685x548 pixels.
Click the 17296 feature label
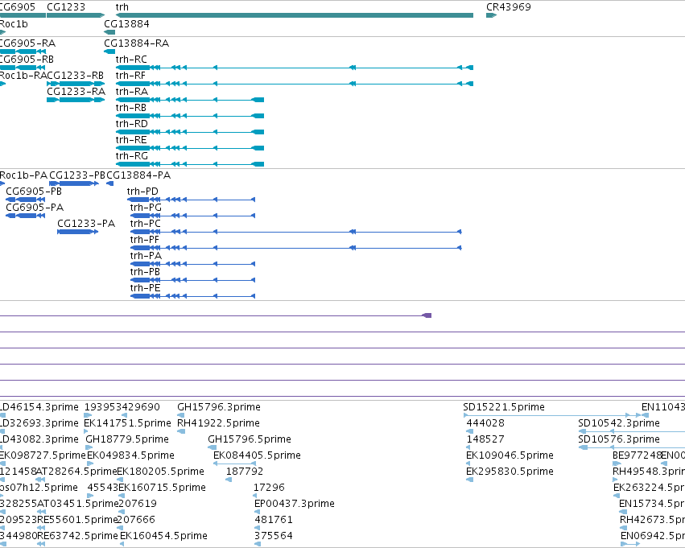[269, 488]
